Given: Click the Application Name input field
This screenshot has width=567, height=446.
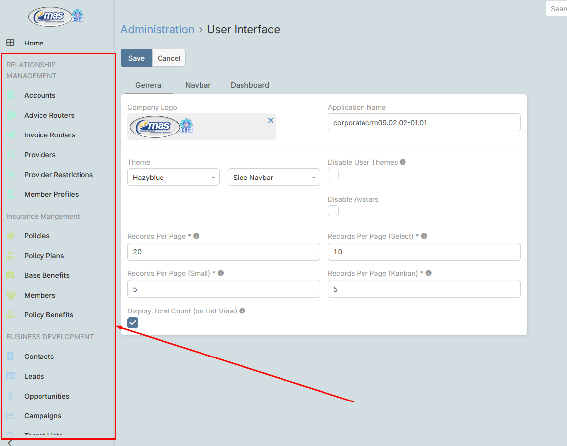Looking at the screenshot, I should pyautogui.click(x=424, y=123).
